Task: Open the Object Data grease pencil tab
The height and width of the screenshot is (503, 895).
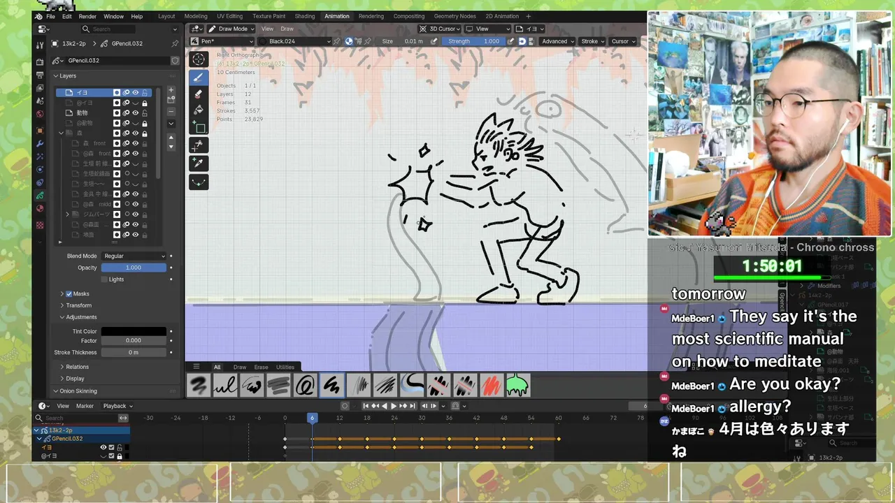Action: [x=40, y=196]
